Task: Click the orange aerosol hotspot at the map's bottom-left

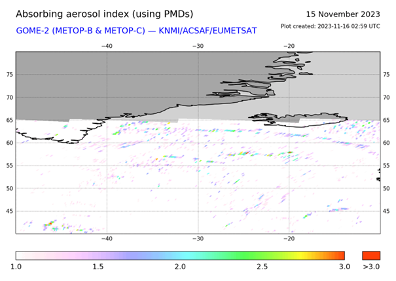Action: click(48, 225)
